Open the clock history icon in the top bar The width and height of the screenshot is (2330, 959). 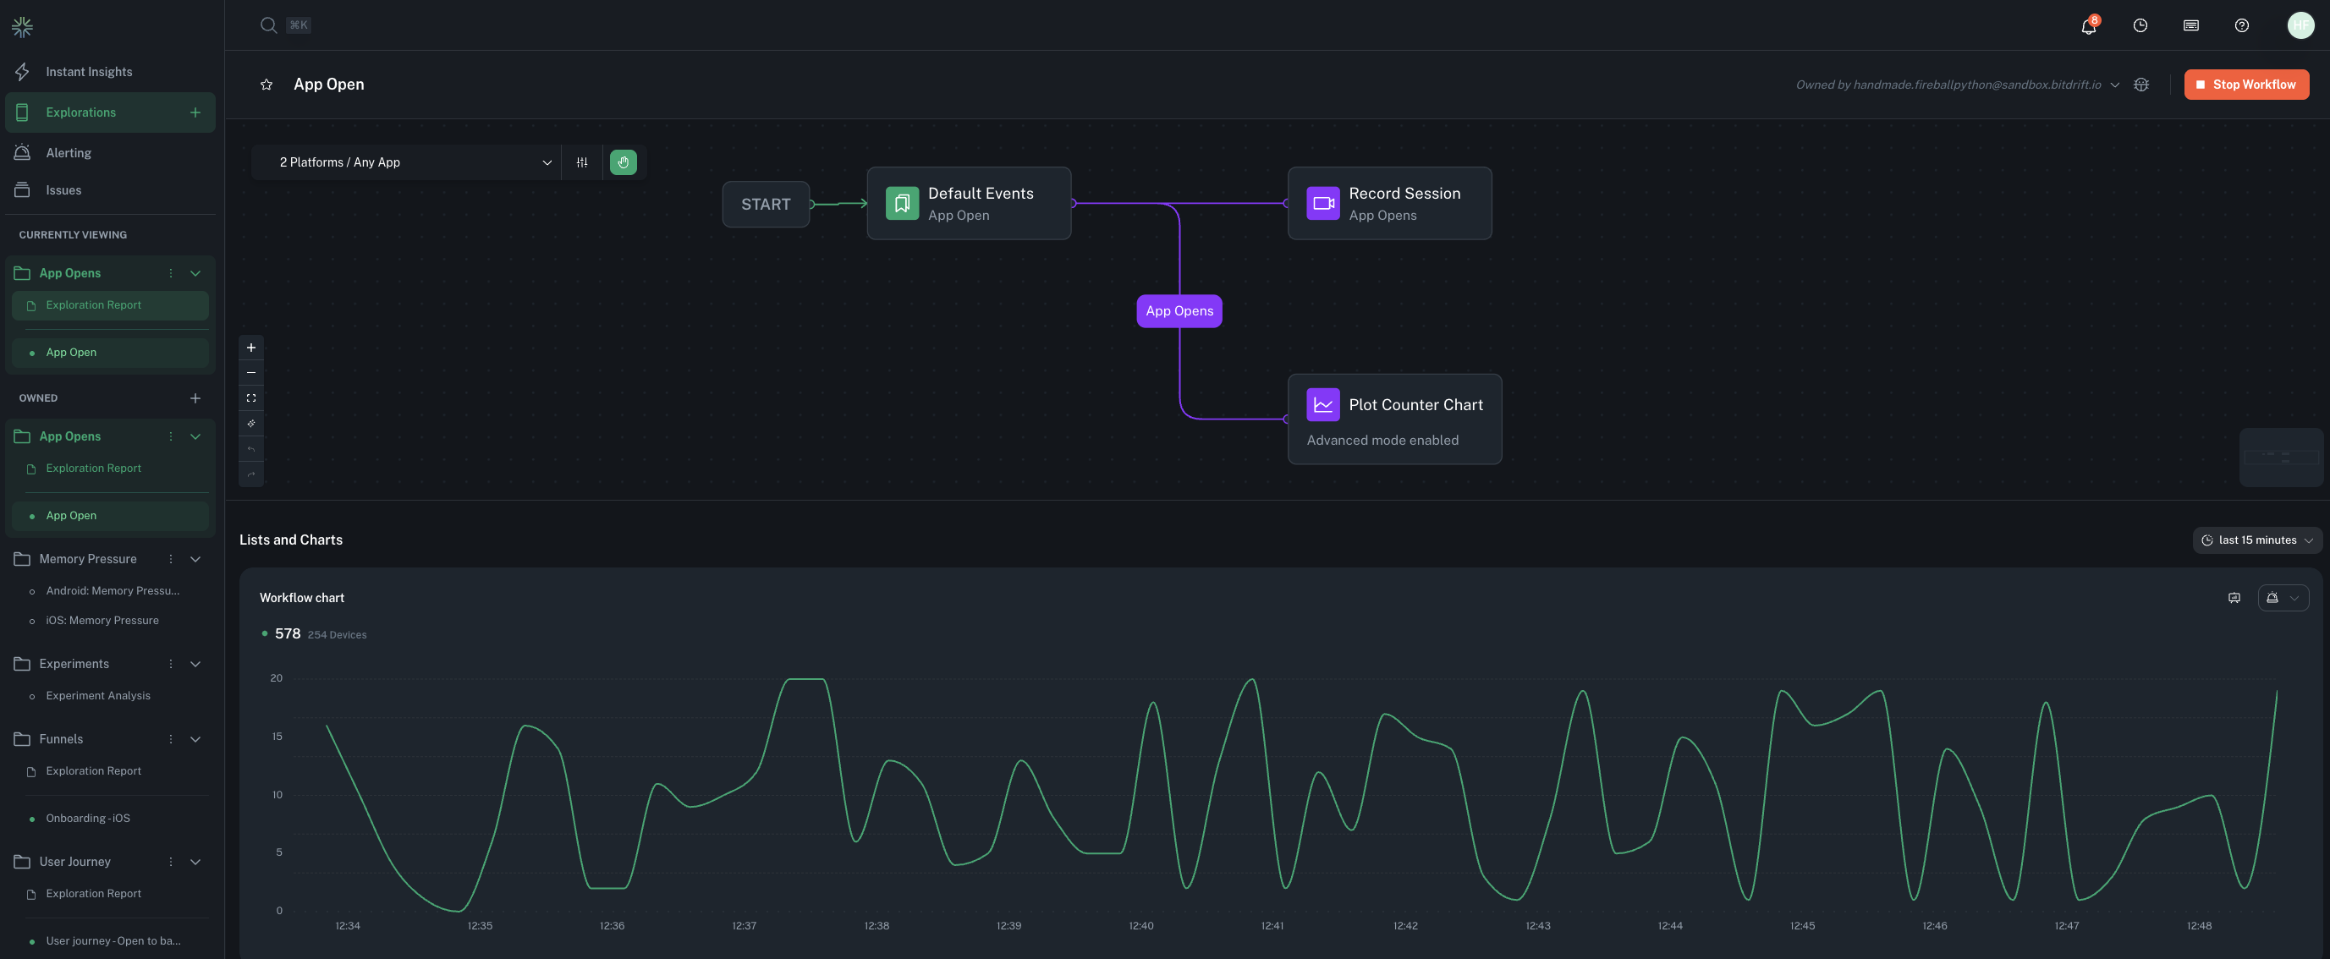pyautogui.click(x=2139, y=26)
